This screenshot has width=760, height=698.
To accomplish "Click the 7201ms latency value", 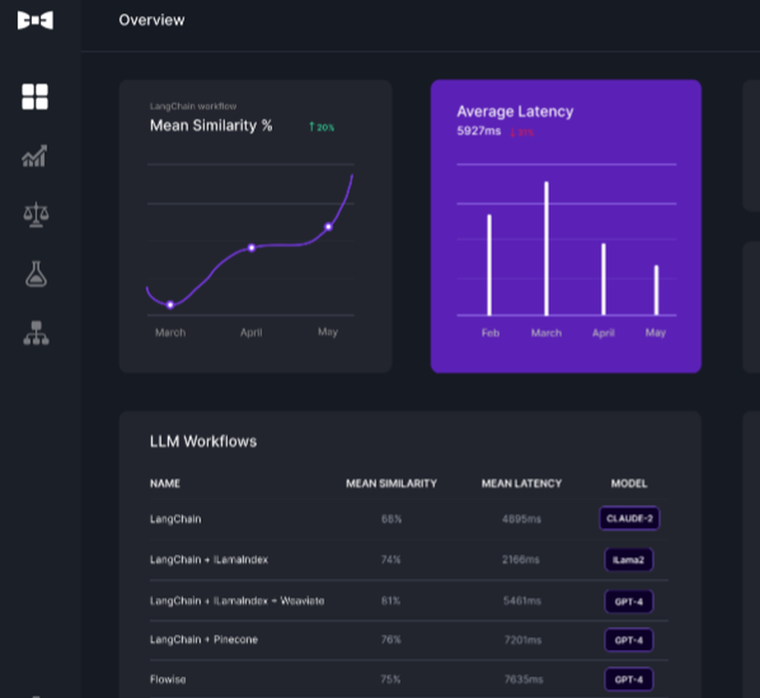I will pyautogui.click(x=523, y=640).
